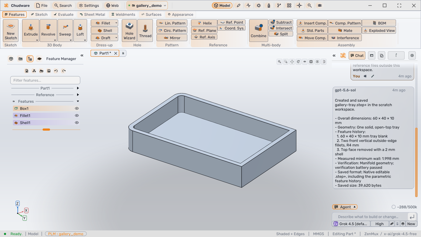Open the Grok 4.5 model selector
Viewport: 421px width, 237px height.
(351, 224)
